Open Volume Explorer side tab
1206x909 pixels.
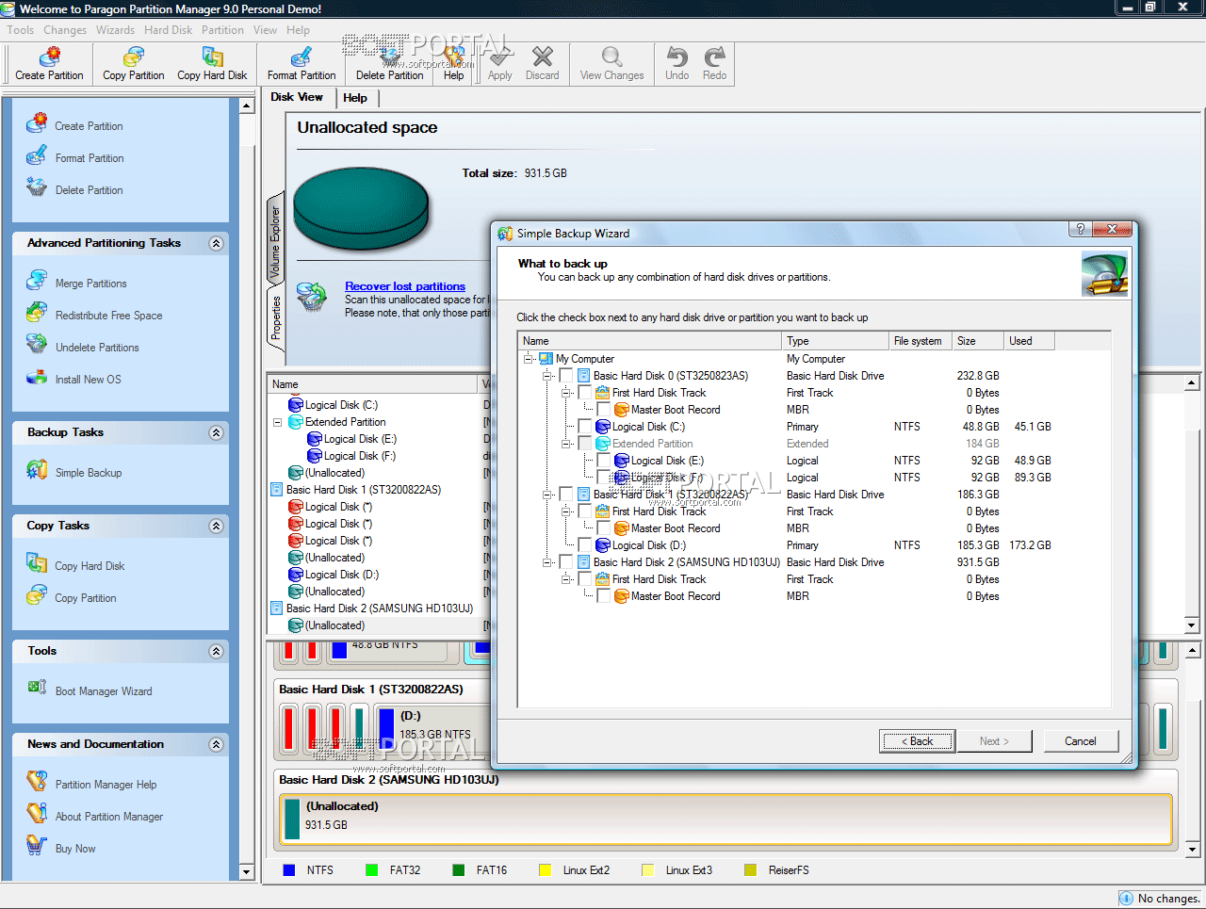275,241
